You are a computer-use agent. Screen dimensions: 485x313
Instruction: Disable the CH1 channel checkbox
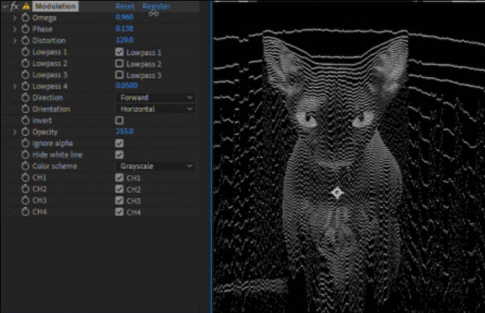119,177
